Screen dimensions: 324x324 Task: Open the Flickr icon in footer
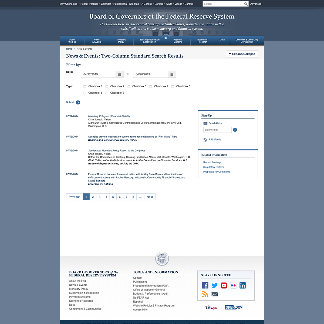tap(233, 285)
